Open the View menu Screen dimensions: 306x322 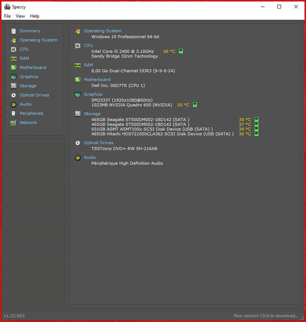pyautogui.click(x=20, y=16)
